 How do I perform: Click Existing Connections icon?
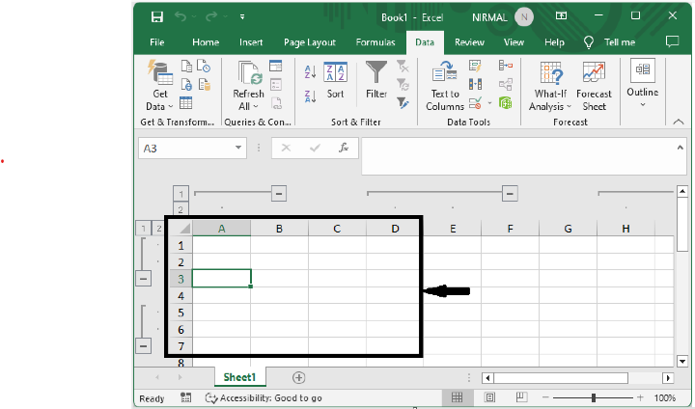(204, 84)
